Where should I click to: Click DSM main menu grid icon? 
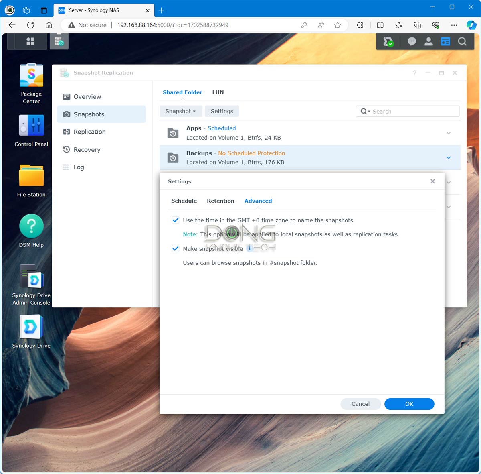[30, 41]
